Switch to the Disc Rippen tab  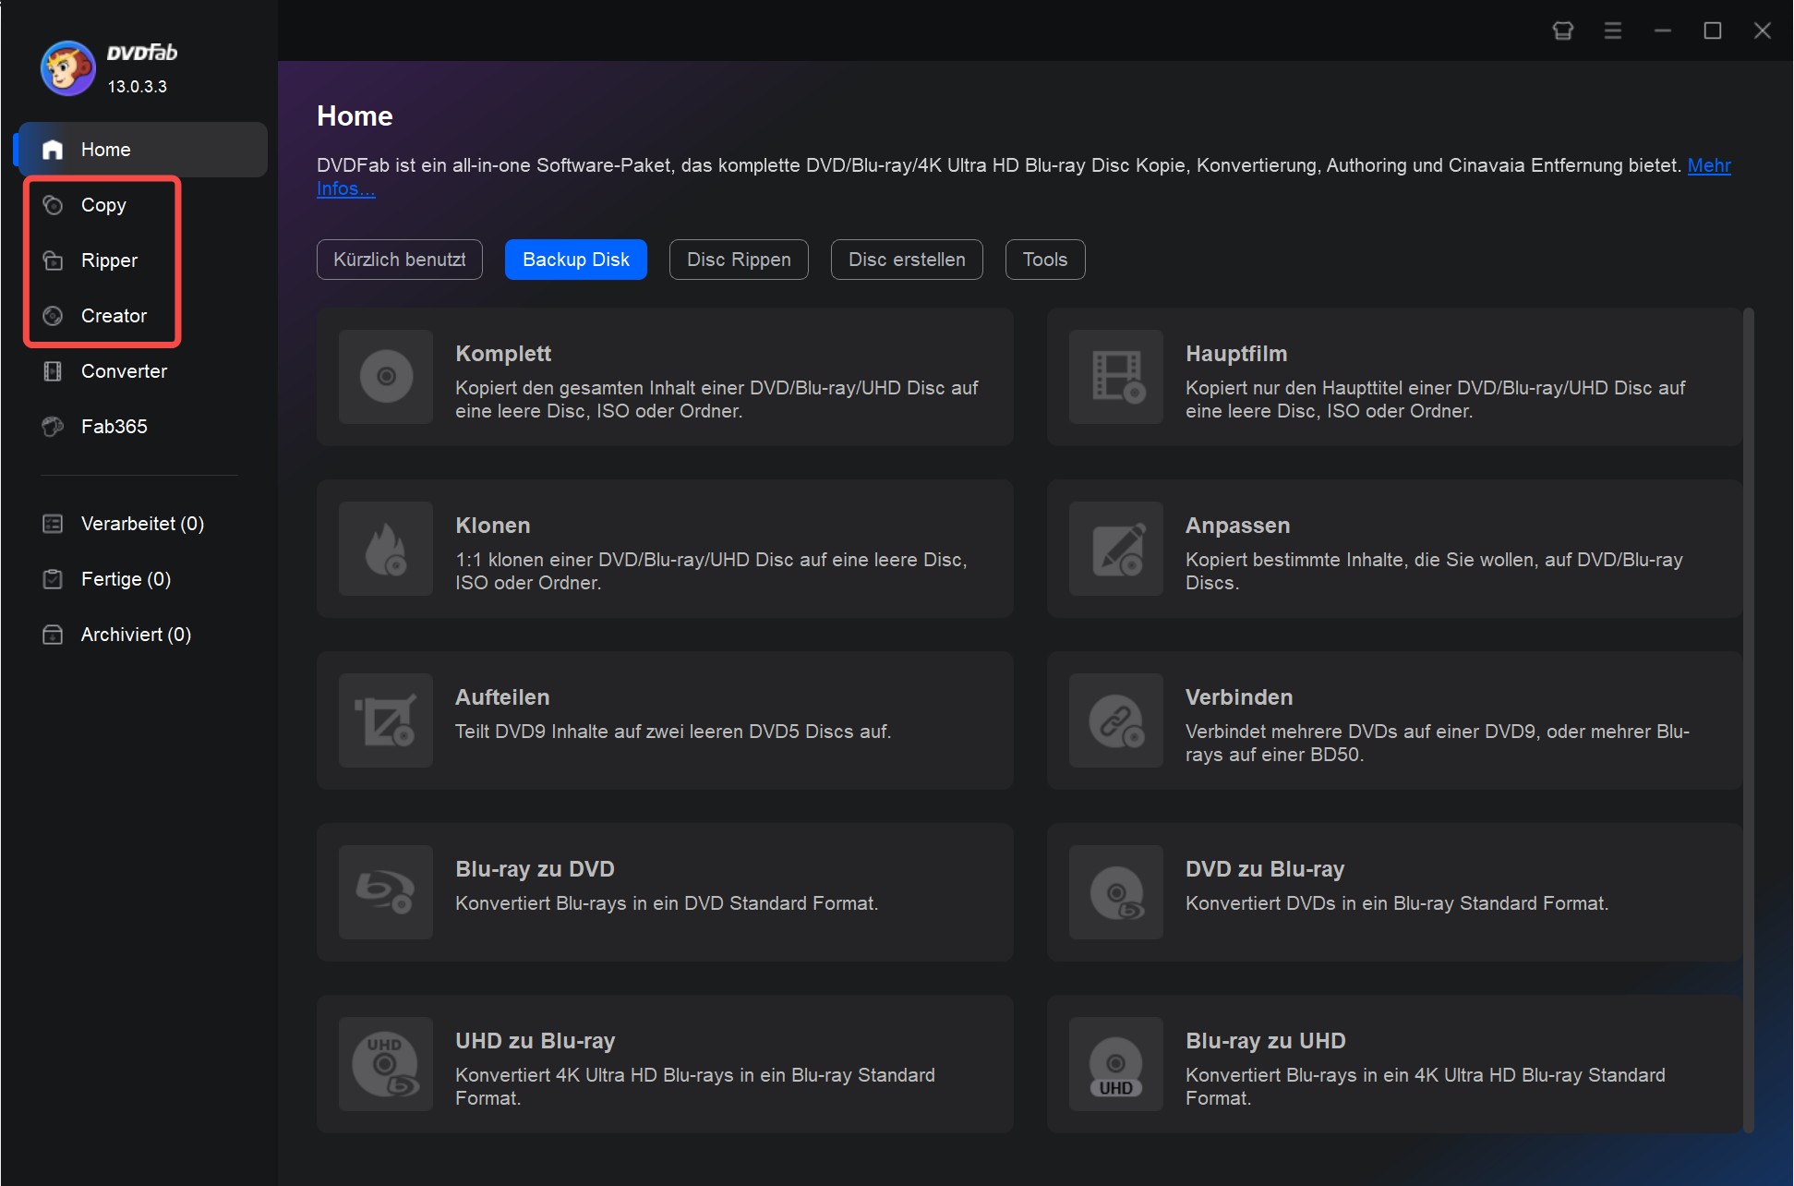(739, 260)
